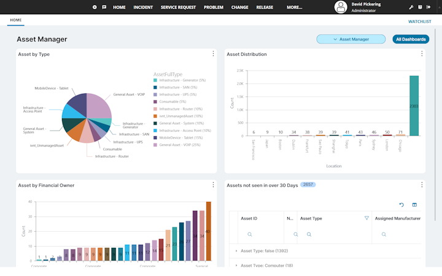Viewport: 442px width, 276px height.
Task: Click the refresh icon above asset table
Action: coord(401,205)
